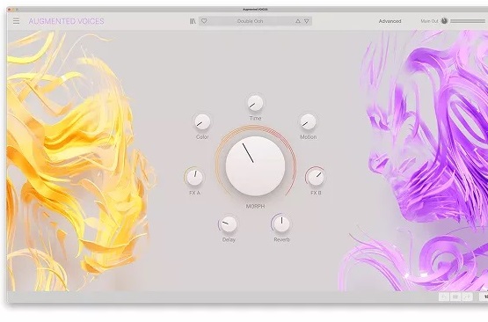The height and width of the screenshot is (322, 488).
Task: Click the Time knob
Action: [255, 103]
